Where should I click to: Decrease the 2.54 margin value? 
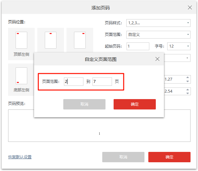pos(188,93)
